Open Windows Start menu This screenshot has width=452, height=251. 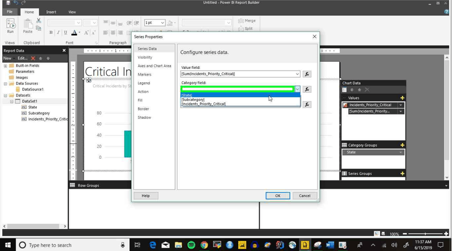tap(8, 245)
